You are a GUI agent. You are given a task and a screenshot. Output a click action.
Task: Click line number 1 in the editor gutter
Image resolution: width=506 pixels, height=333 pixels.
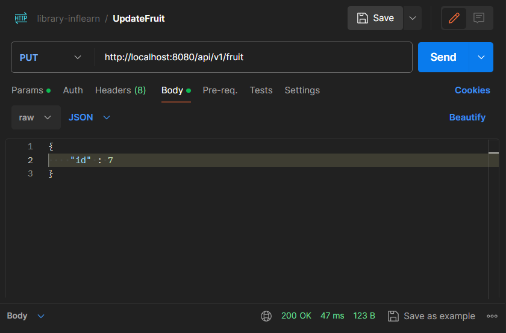click(30, 147)
